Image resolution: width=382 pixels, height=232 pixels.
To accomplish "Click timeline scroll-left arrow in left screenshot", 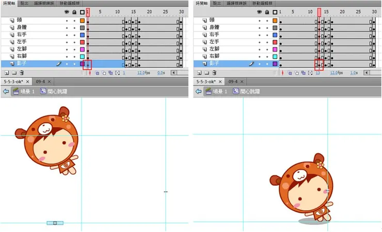I will coord(173,73).
